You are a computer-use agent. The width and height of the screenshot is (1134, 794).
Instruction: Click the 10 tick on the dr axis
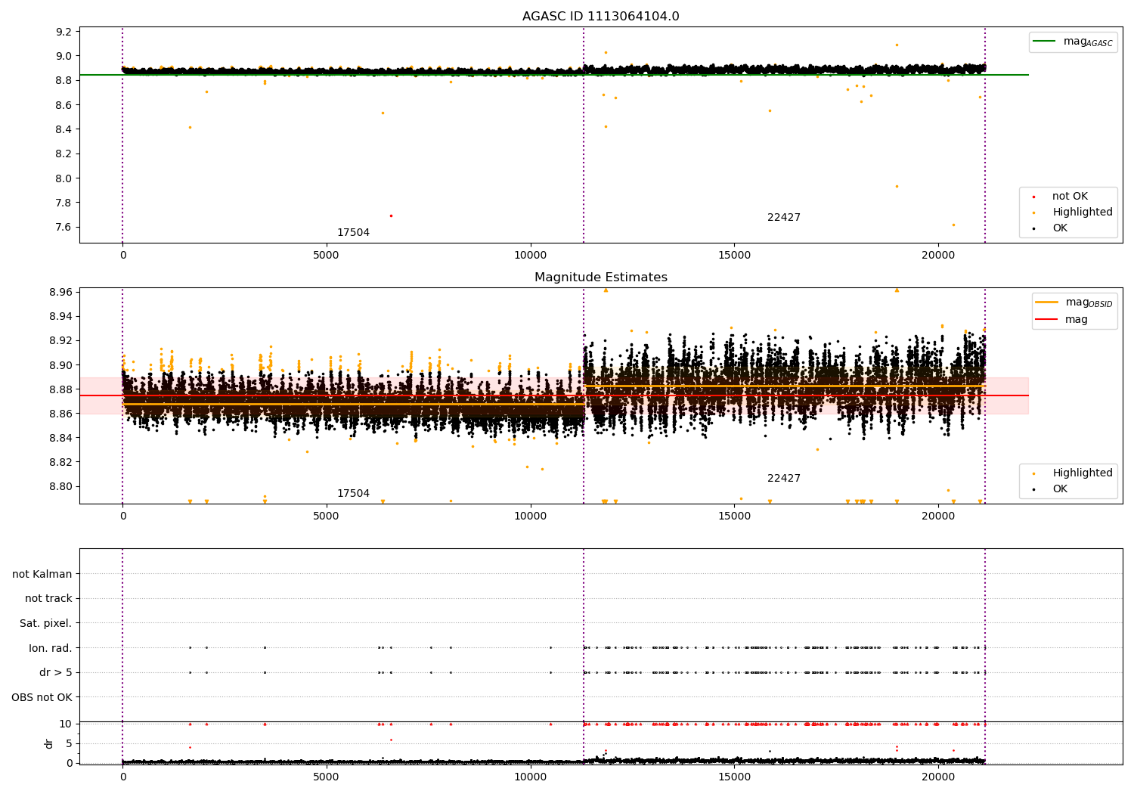tap(67, 724)
